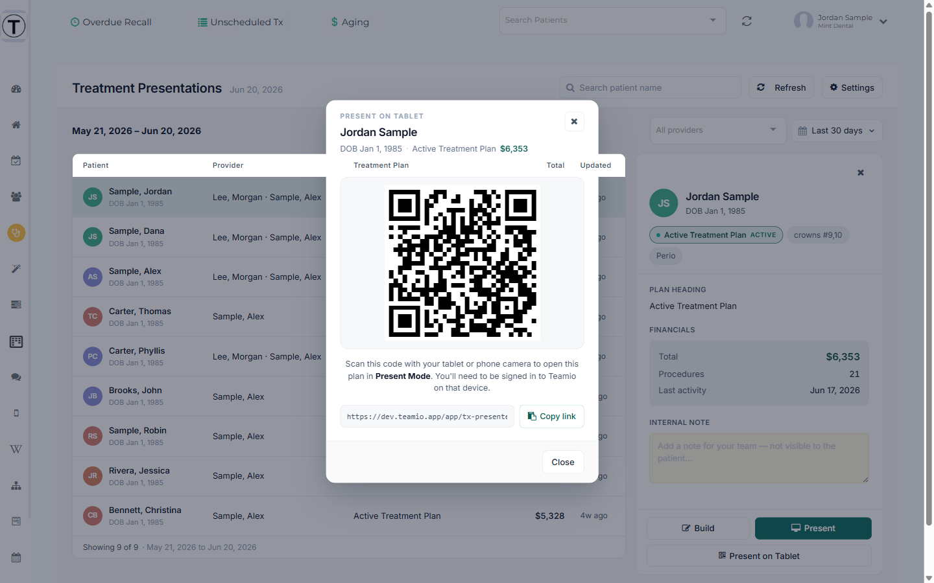Viewport: 934px width, 583px height.
Task: Click the Present on Tablet button
Action: pyautogui.click(x=759, y=556)
